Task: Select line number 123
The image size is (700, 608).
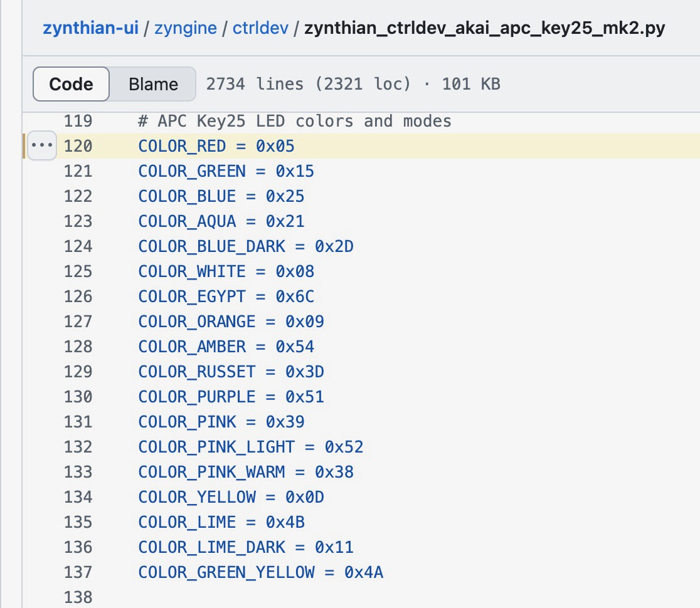Action: tap(78, 221)
